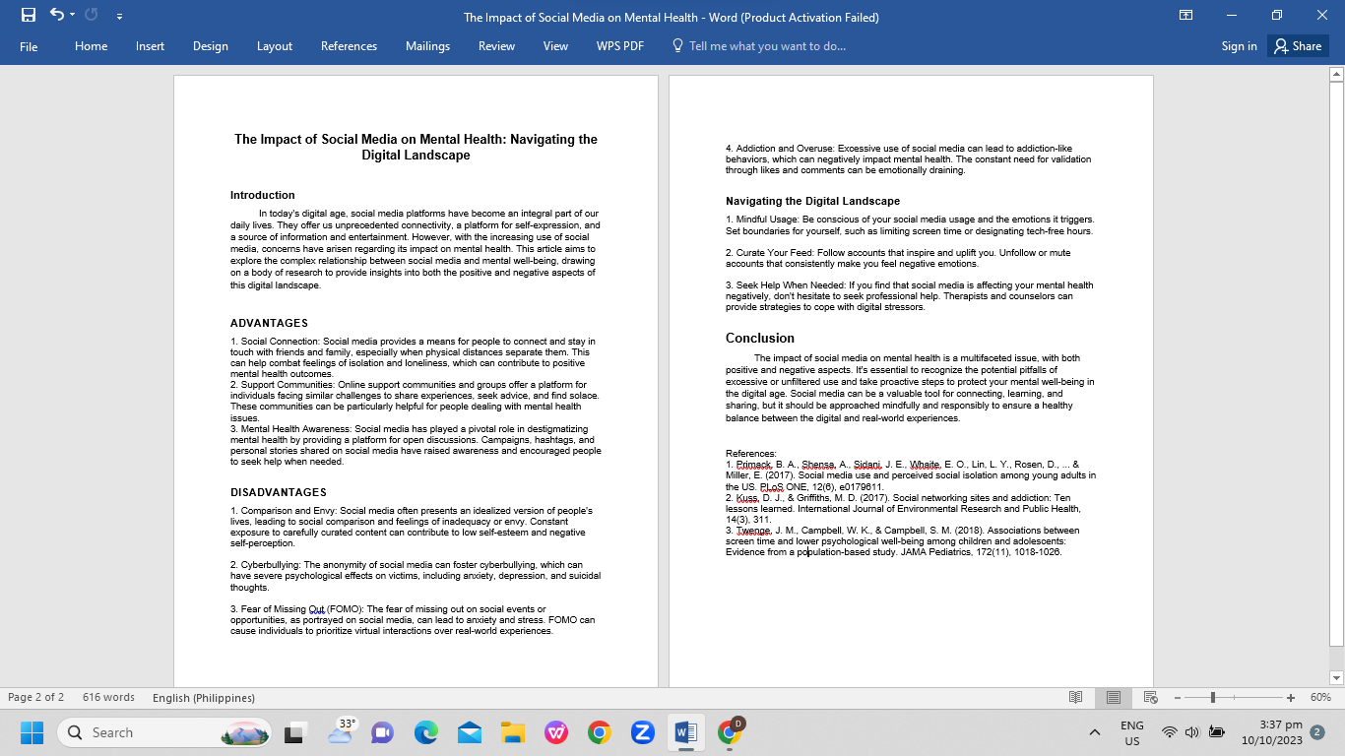Viewport: 1345px width, 756px height.
Task: Open the Windows Start menu
Action: [32, 732]
